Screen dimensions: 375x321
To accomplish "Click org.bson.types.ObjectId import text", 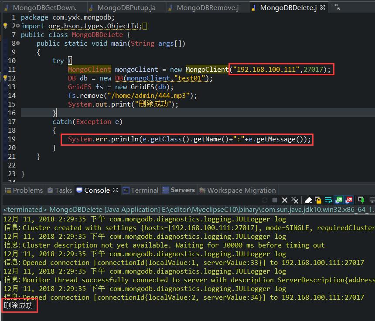I will (93, 26).
